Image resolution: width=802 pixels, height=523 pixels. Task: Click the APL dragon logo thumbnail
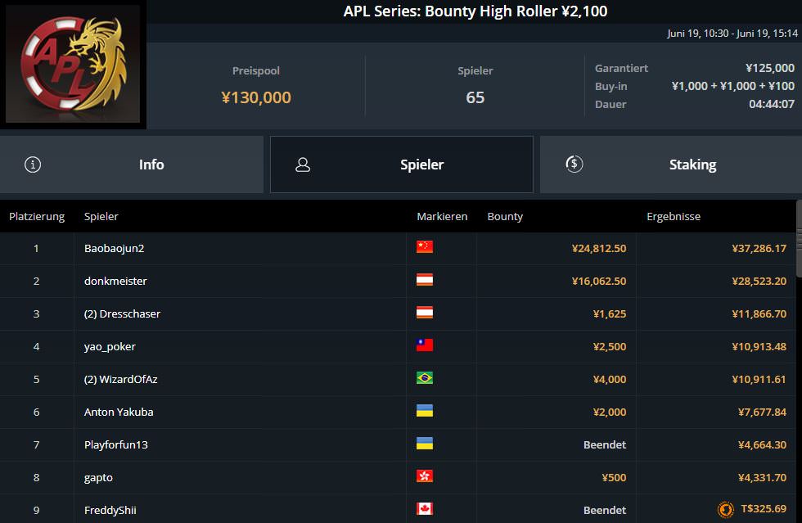(x=73, y=65)
